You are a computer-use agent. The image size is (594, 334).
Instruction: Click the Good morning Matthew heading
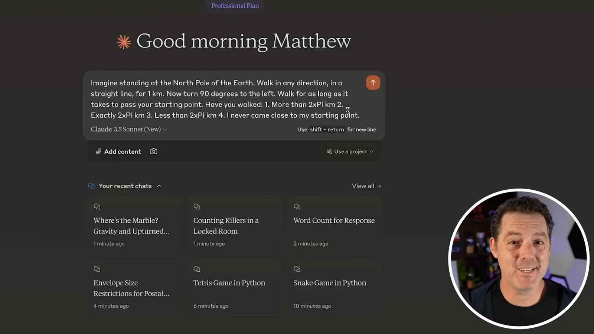244,41
